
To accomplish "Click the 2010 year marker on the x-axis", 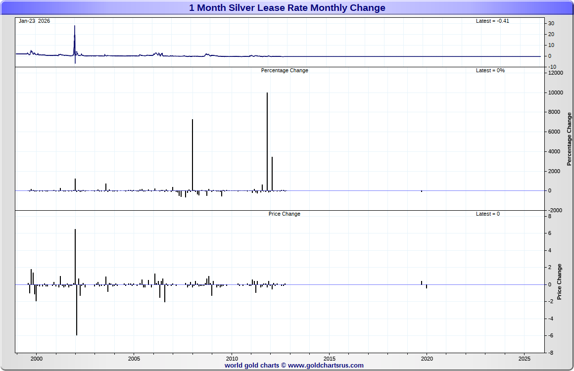I will [x=232, y=358].
